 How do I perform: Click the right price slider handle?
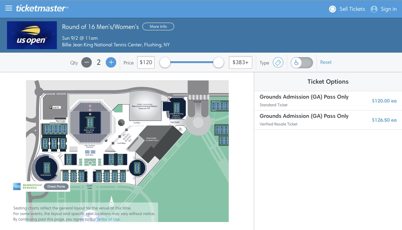(218, 62)
